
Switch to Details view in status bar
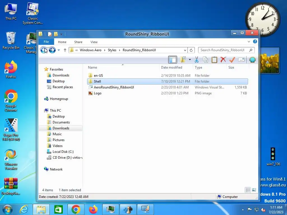click(248, 190)
